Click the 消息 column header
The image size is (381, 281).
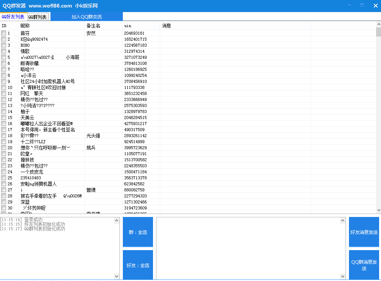tap(235, 26)
